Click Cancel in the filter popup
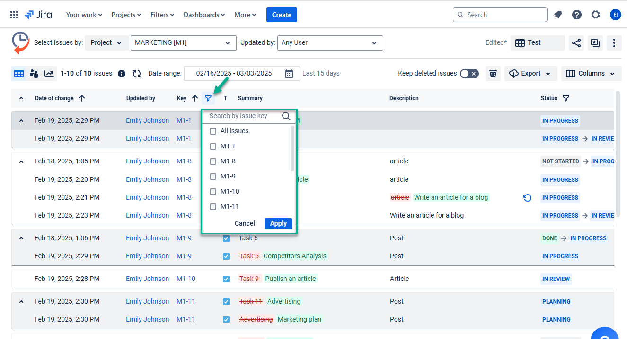The width and height of the screenshot is (627, 339). click(x=245, y=224)
